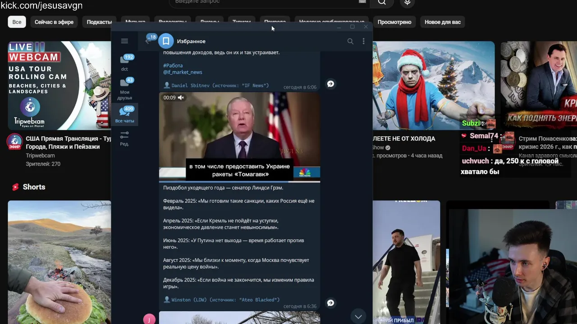
Task: Select Сейчас в эфире filter chip
Action: [x=54, y=22]
